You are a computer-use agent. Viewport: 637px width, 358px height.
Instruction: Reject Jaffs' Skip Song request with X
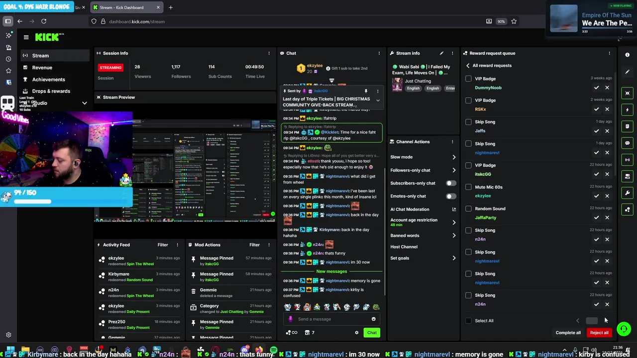pyautogui.click(x=607, y=131)
